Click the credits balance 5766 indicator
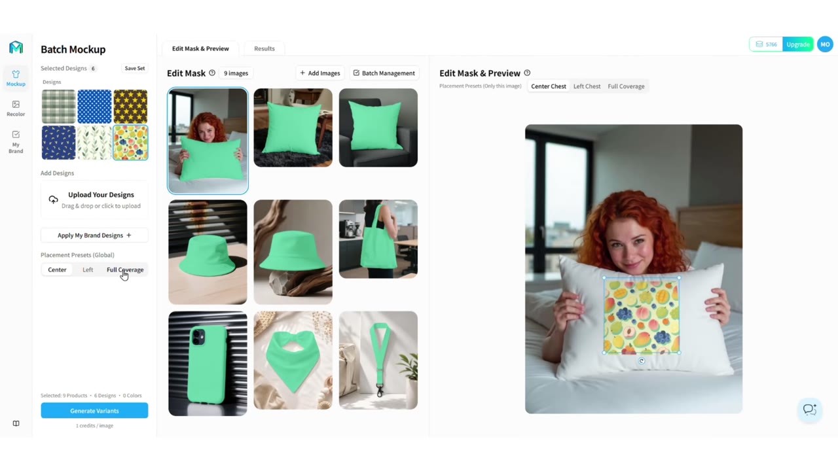Screen dimensions: 838x471 [x=766, y=44]
